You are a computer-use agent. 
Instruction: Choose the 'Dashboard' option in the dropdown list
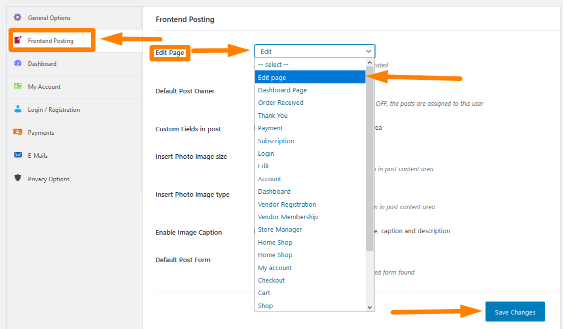[x=310, y=191]
